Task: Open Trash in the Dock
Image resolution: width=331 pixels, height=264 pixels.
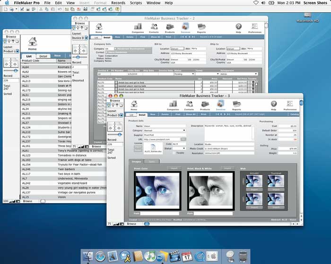Action: click(x=243, y=256)
